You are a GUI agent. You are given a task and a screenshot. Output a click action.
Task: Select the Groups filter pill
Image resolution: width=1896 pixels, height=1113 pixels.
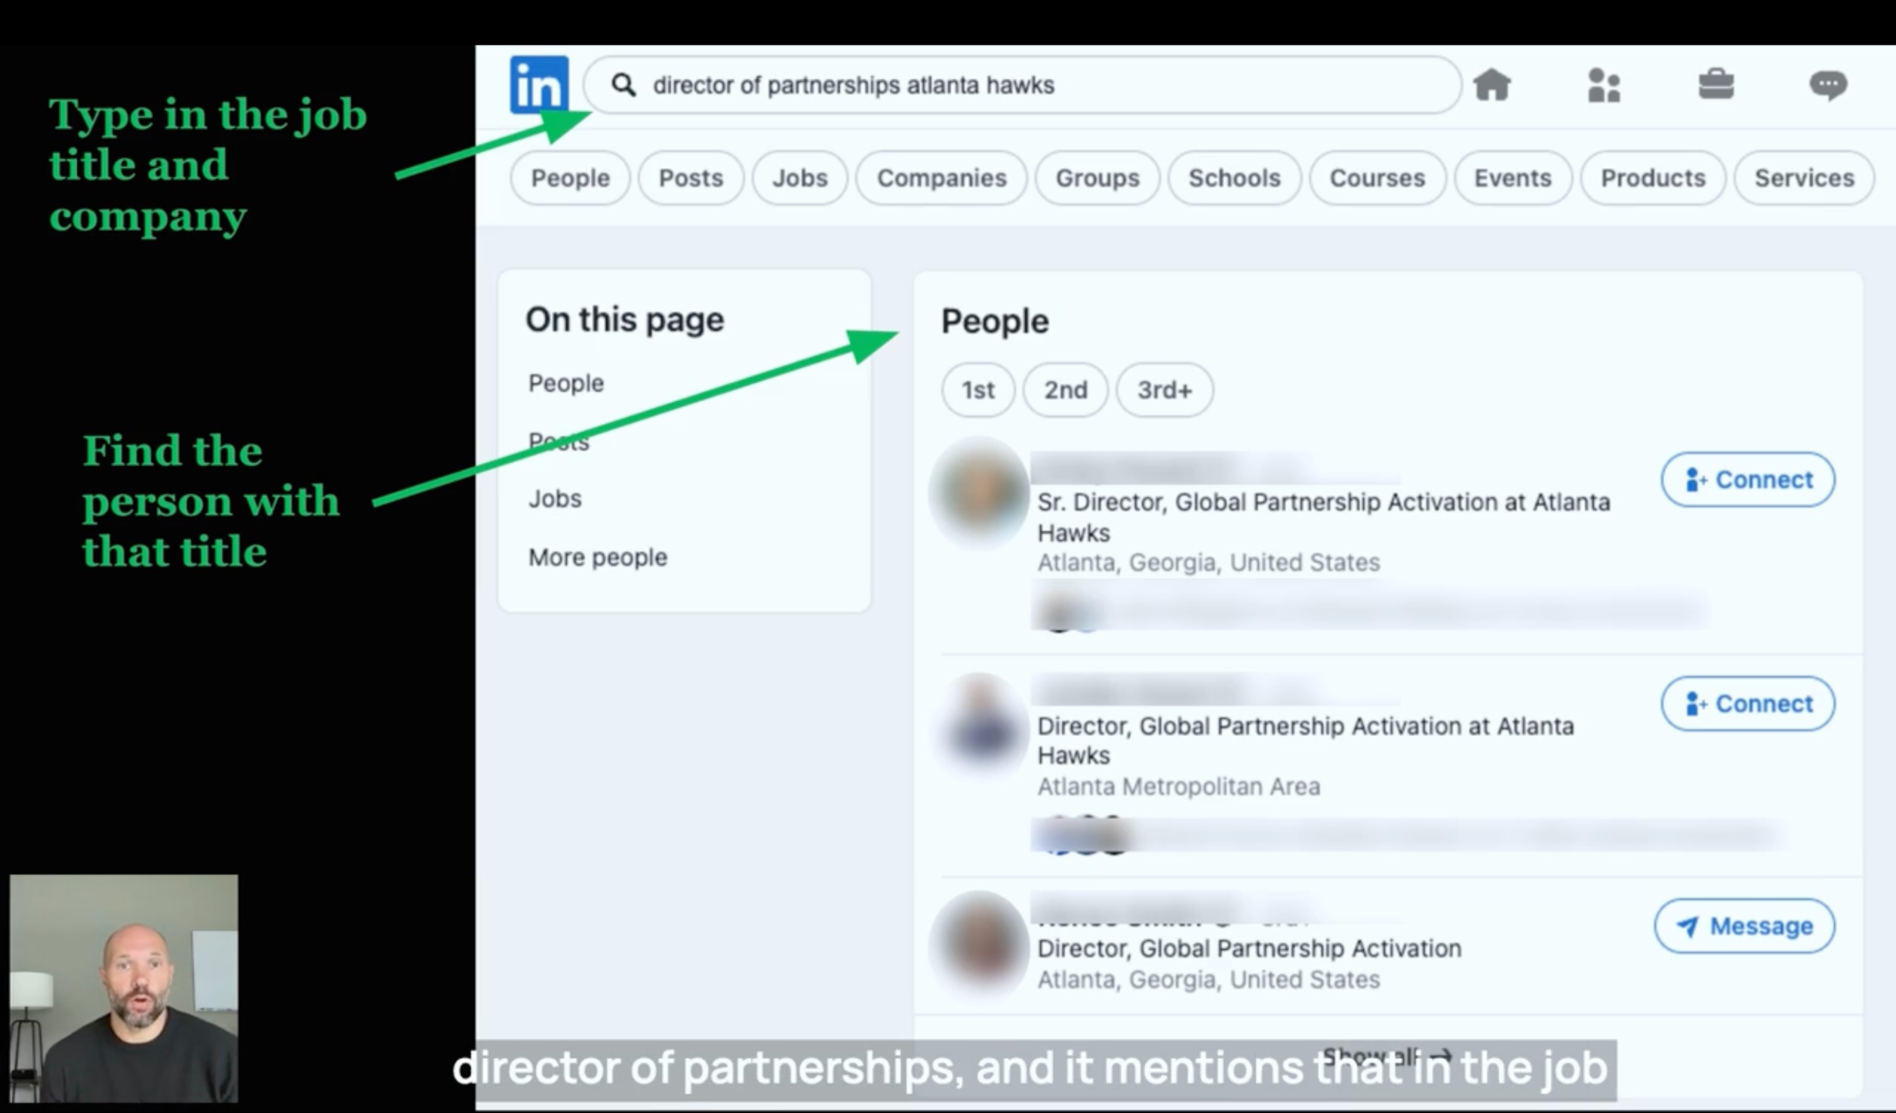point(1097,178)
